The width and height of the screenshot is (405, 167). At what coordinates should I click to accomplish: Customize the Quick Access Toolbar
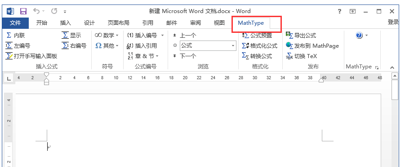click(x=65, y=12)
